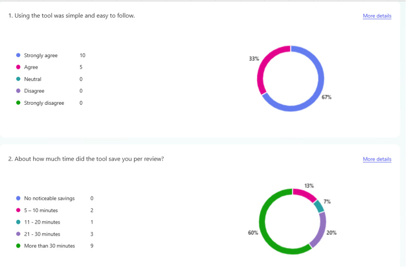Click the purple 21 - 30 minutes dot
This screenshot has height=267, width=406.
point(18,234)
